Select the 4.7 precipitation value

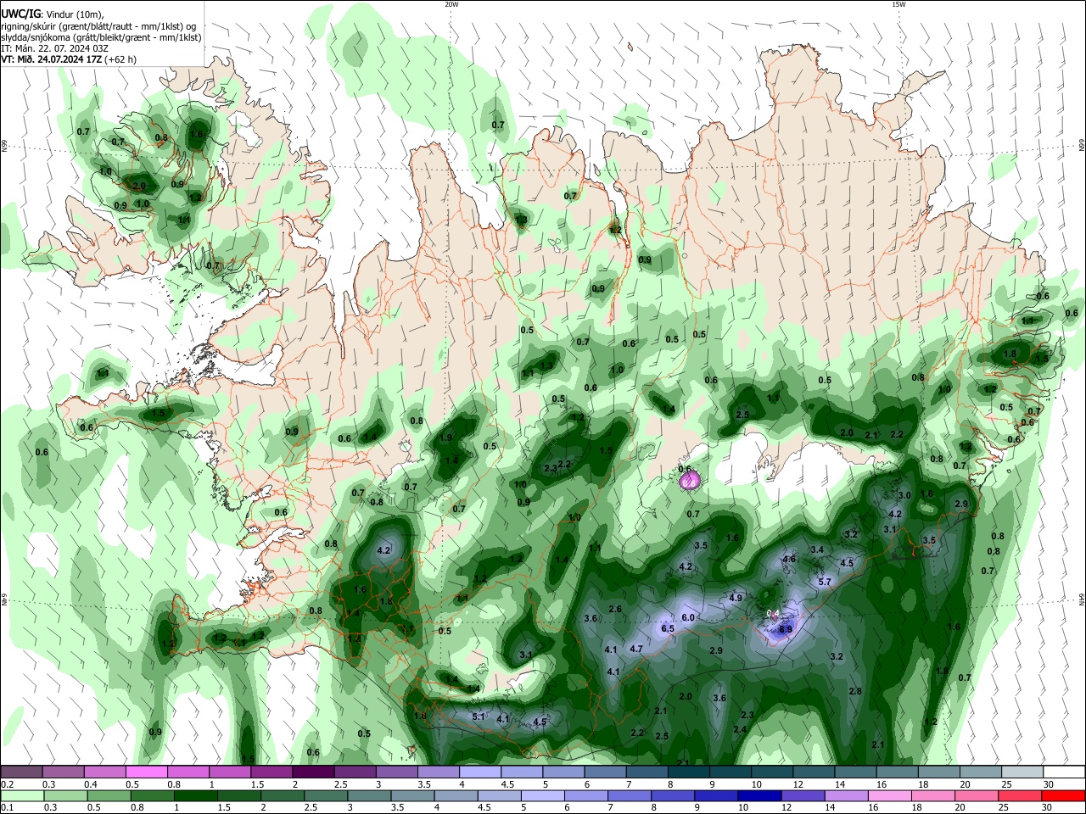click(x=636, y=649)
